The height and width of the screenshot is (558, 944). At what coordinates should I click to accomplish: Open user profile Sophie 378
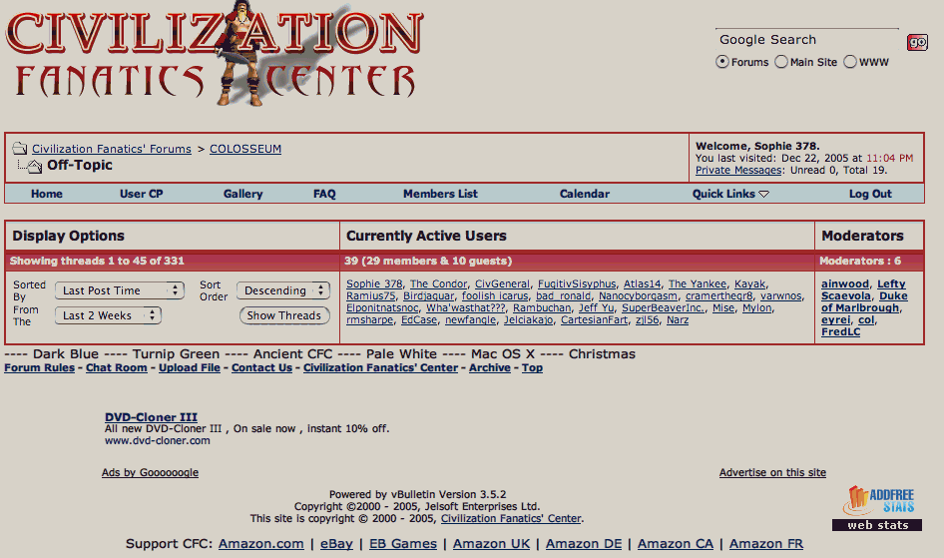pos(374,284)
